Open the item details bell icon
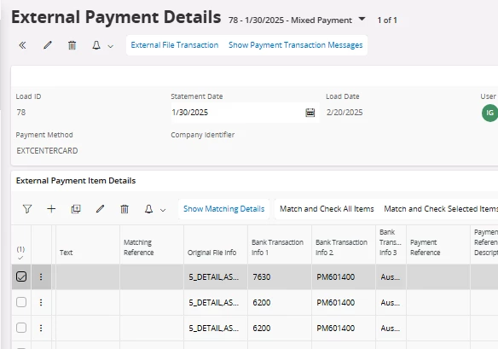Screen dimensions: 498x349 tap(148, 209)
